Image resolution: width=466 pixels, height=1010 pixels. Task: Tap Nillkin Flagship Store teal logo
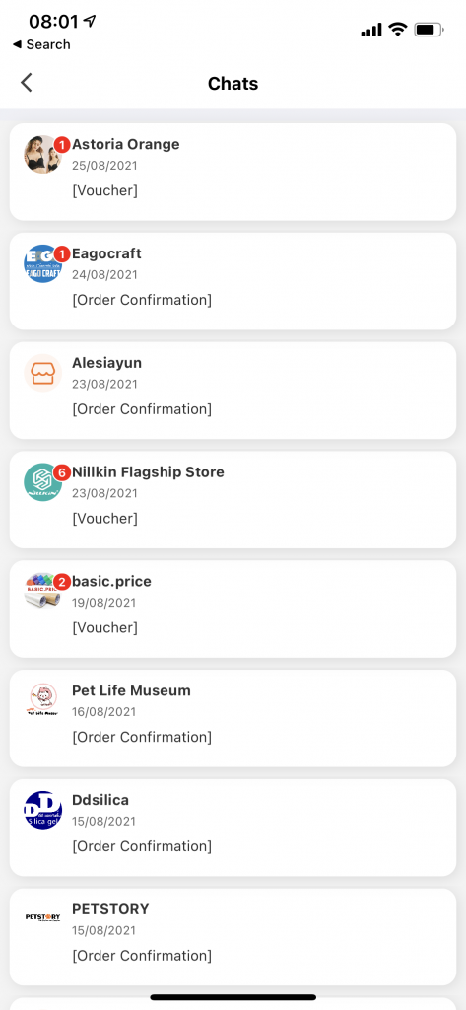pos(43,481)
